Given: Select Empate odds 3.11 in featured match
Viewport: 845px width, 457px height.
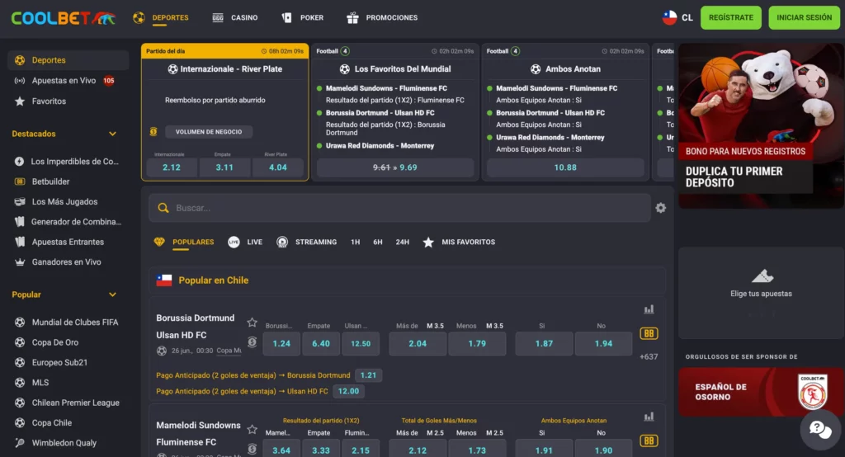Looking at the screenshot, I should [224, 167].
